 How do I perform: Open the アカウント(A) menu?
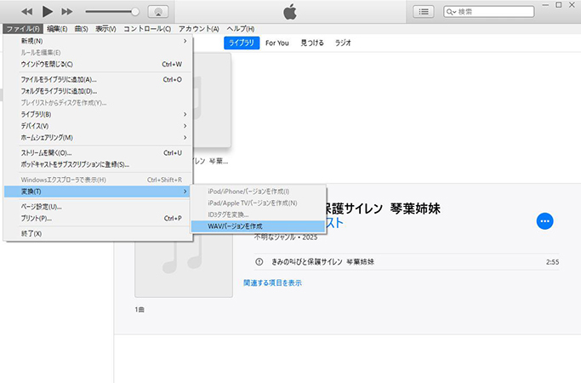click(x=198, y=29)
